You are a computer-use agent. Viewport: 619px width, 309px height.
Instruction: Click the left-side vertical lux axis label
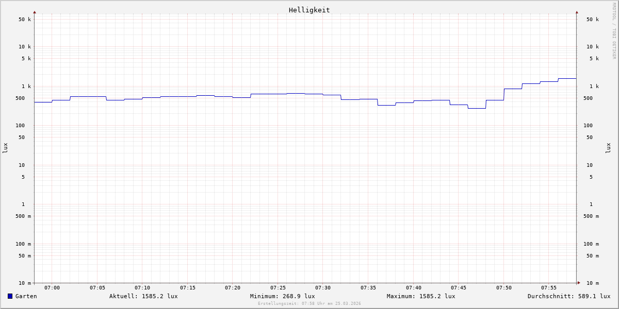click(5, 148)
